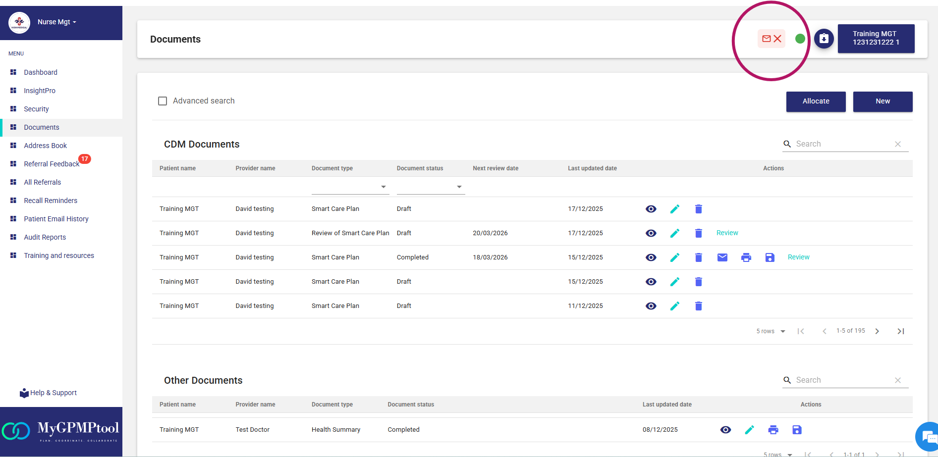Open Referral Feedback in the sidebar

pyautogui.click(x=52, y=164)
